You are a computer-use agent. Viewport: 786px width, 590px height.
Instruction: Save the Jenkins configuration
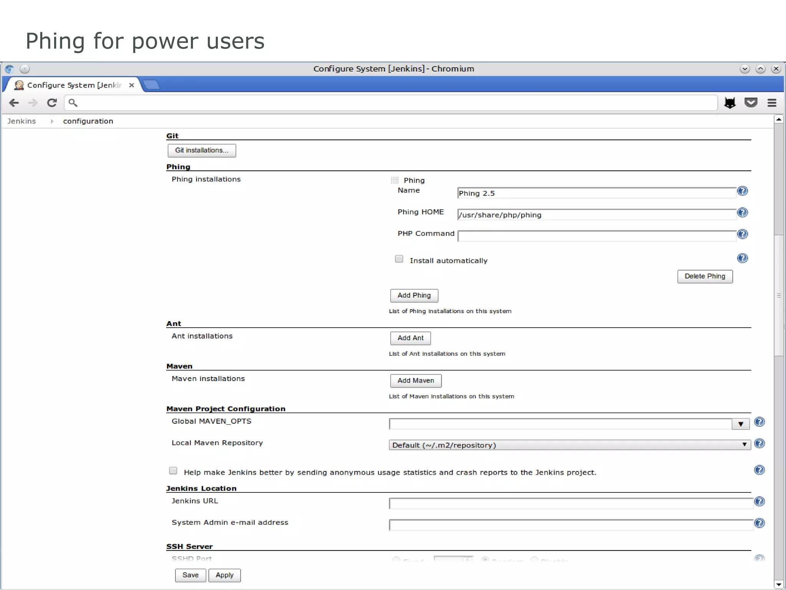(190, 575)
